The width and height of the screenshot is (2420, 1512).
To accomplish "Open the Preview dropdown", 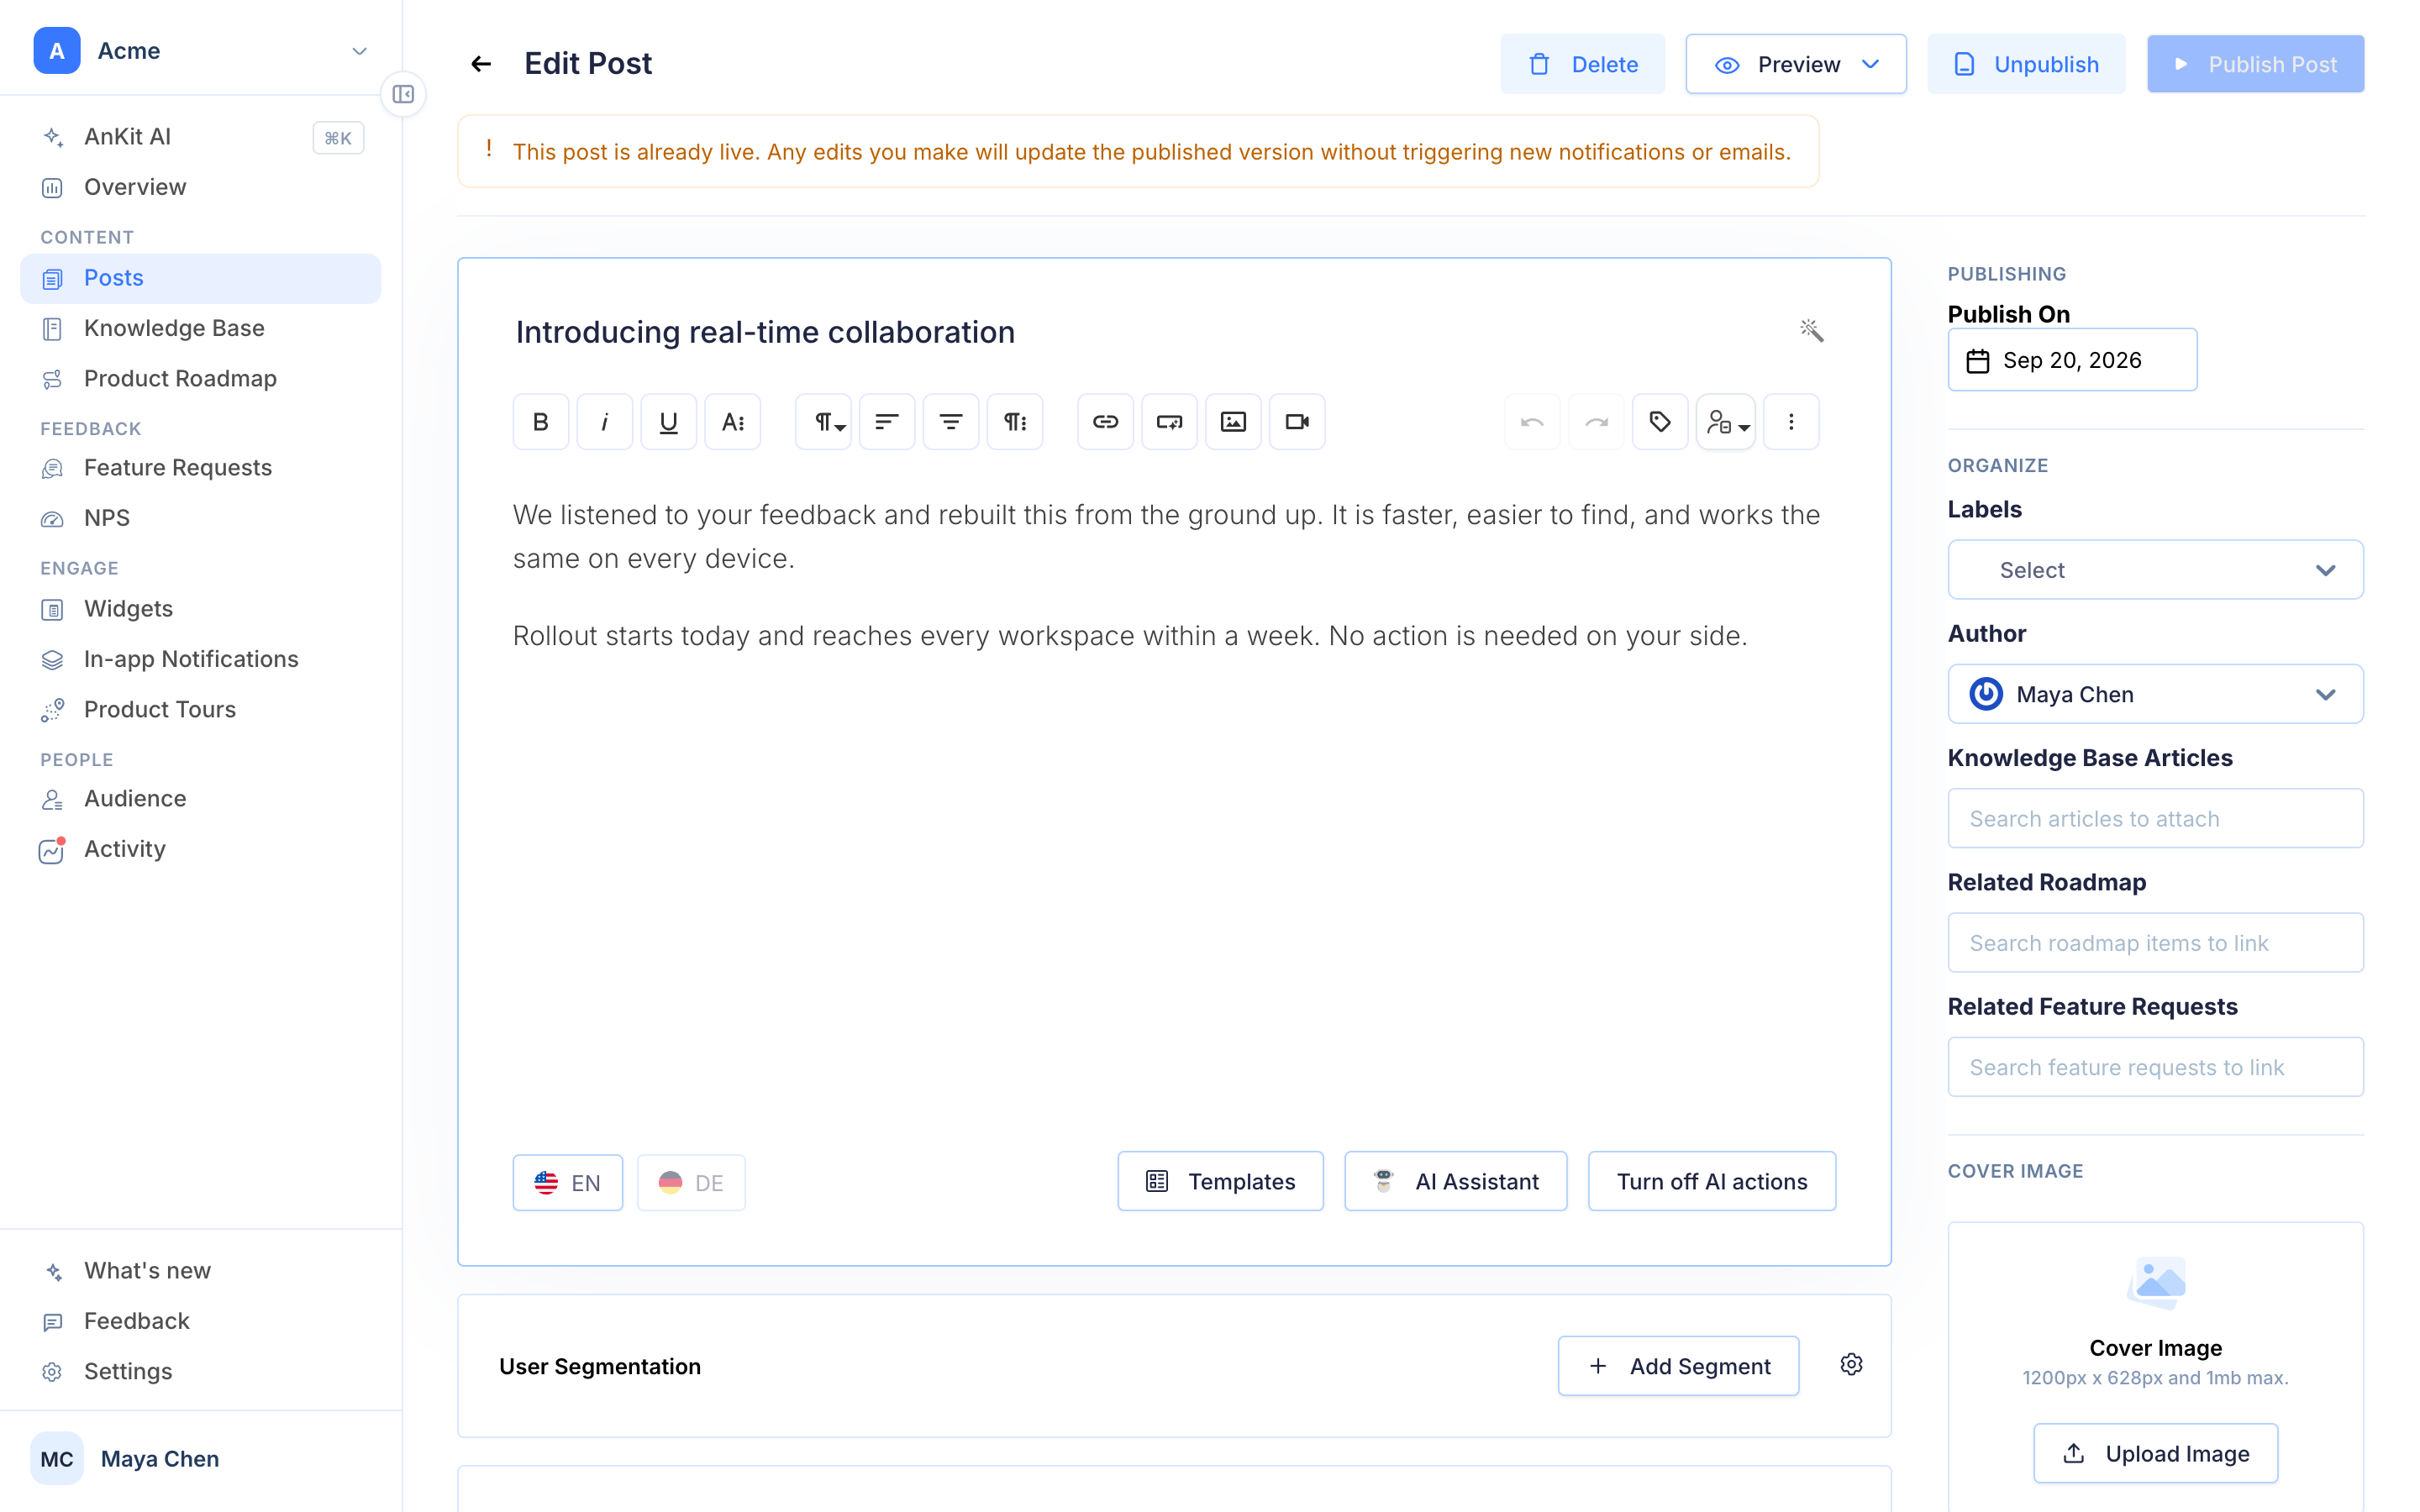I will (x=1796, y=64).
